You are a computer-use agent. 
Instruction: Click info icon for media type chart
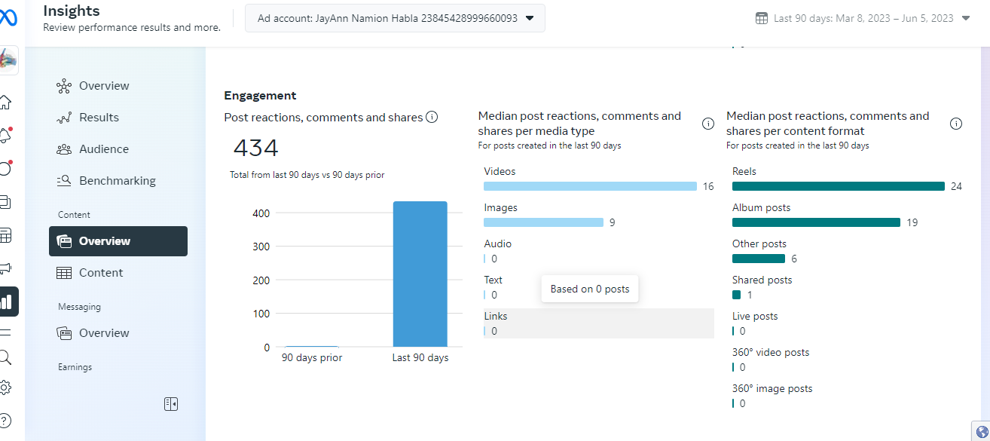(x=708, y=124)
